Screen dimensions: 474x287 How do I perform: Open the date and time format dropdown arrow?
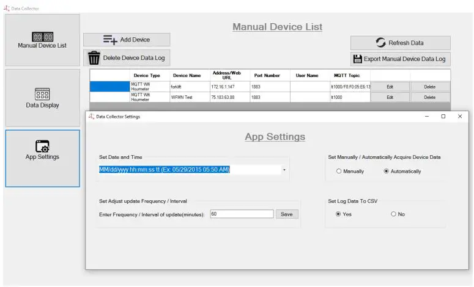click(284, 170)
